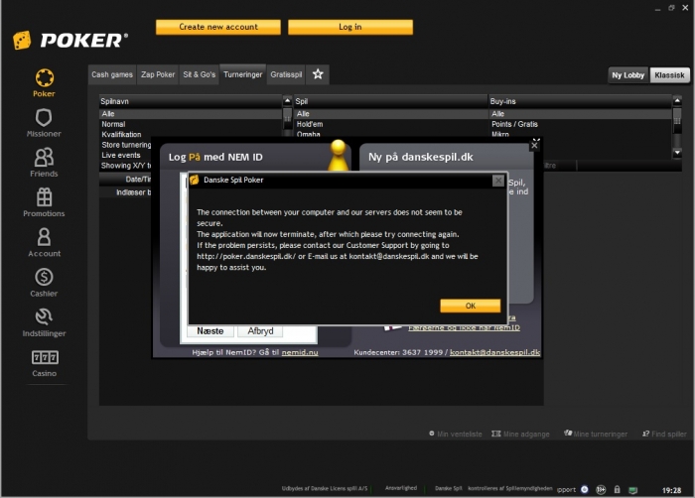Screen dimensions: 695x498
Task: Open the Account section in sidebar
Action: tap(44, 242)
